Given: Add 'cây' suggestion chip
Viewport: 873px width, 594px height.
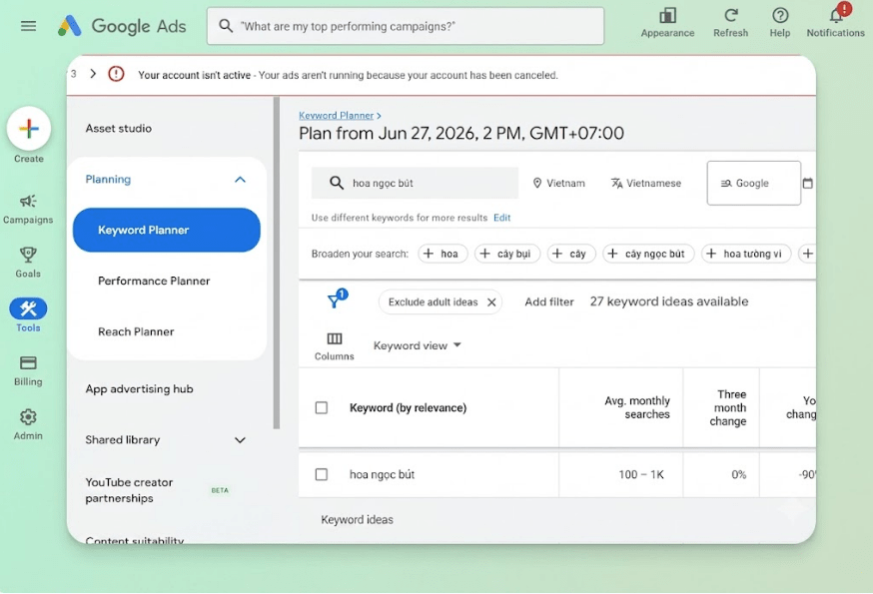Looking at the screenshot, I should coord(571,254).
